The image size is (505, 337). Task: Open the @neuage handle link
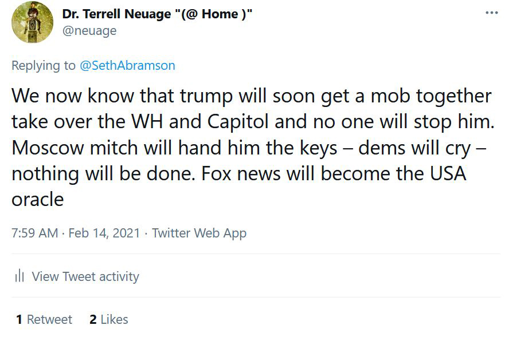click(89, 30)
